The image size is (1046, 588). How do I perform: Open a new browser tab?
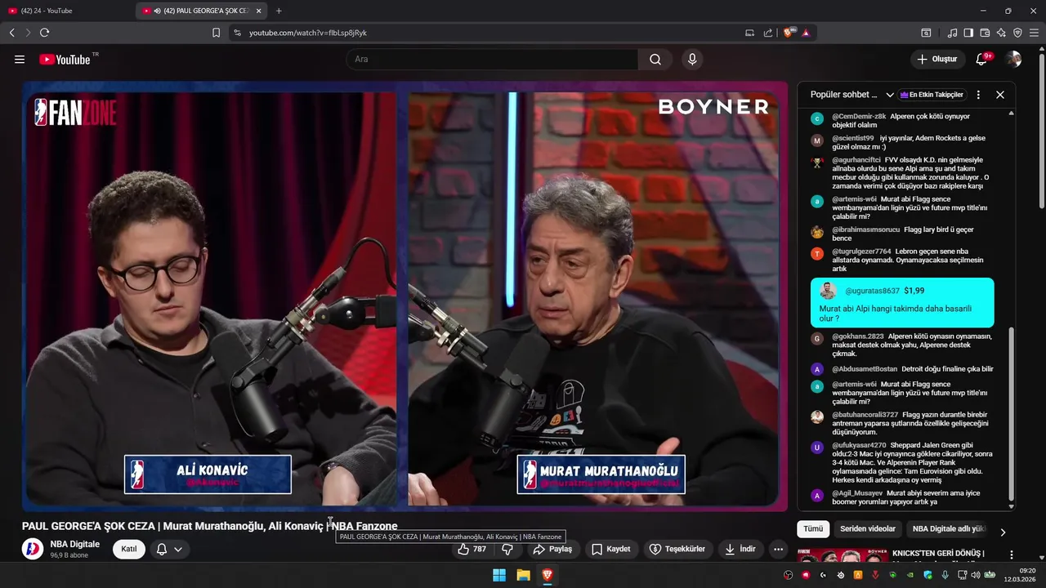point(279,11)
